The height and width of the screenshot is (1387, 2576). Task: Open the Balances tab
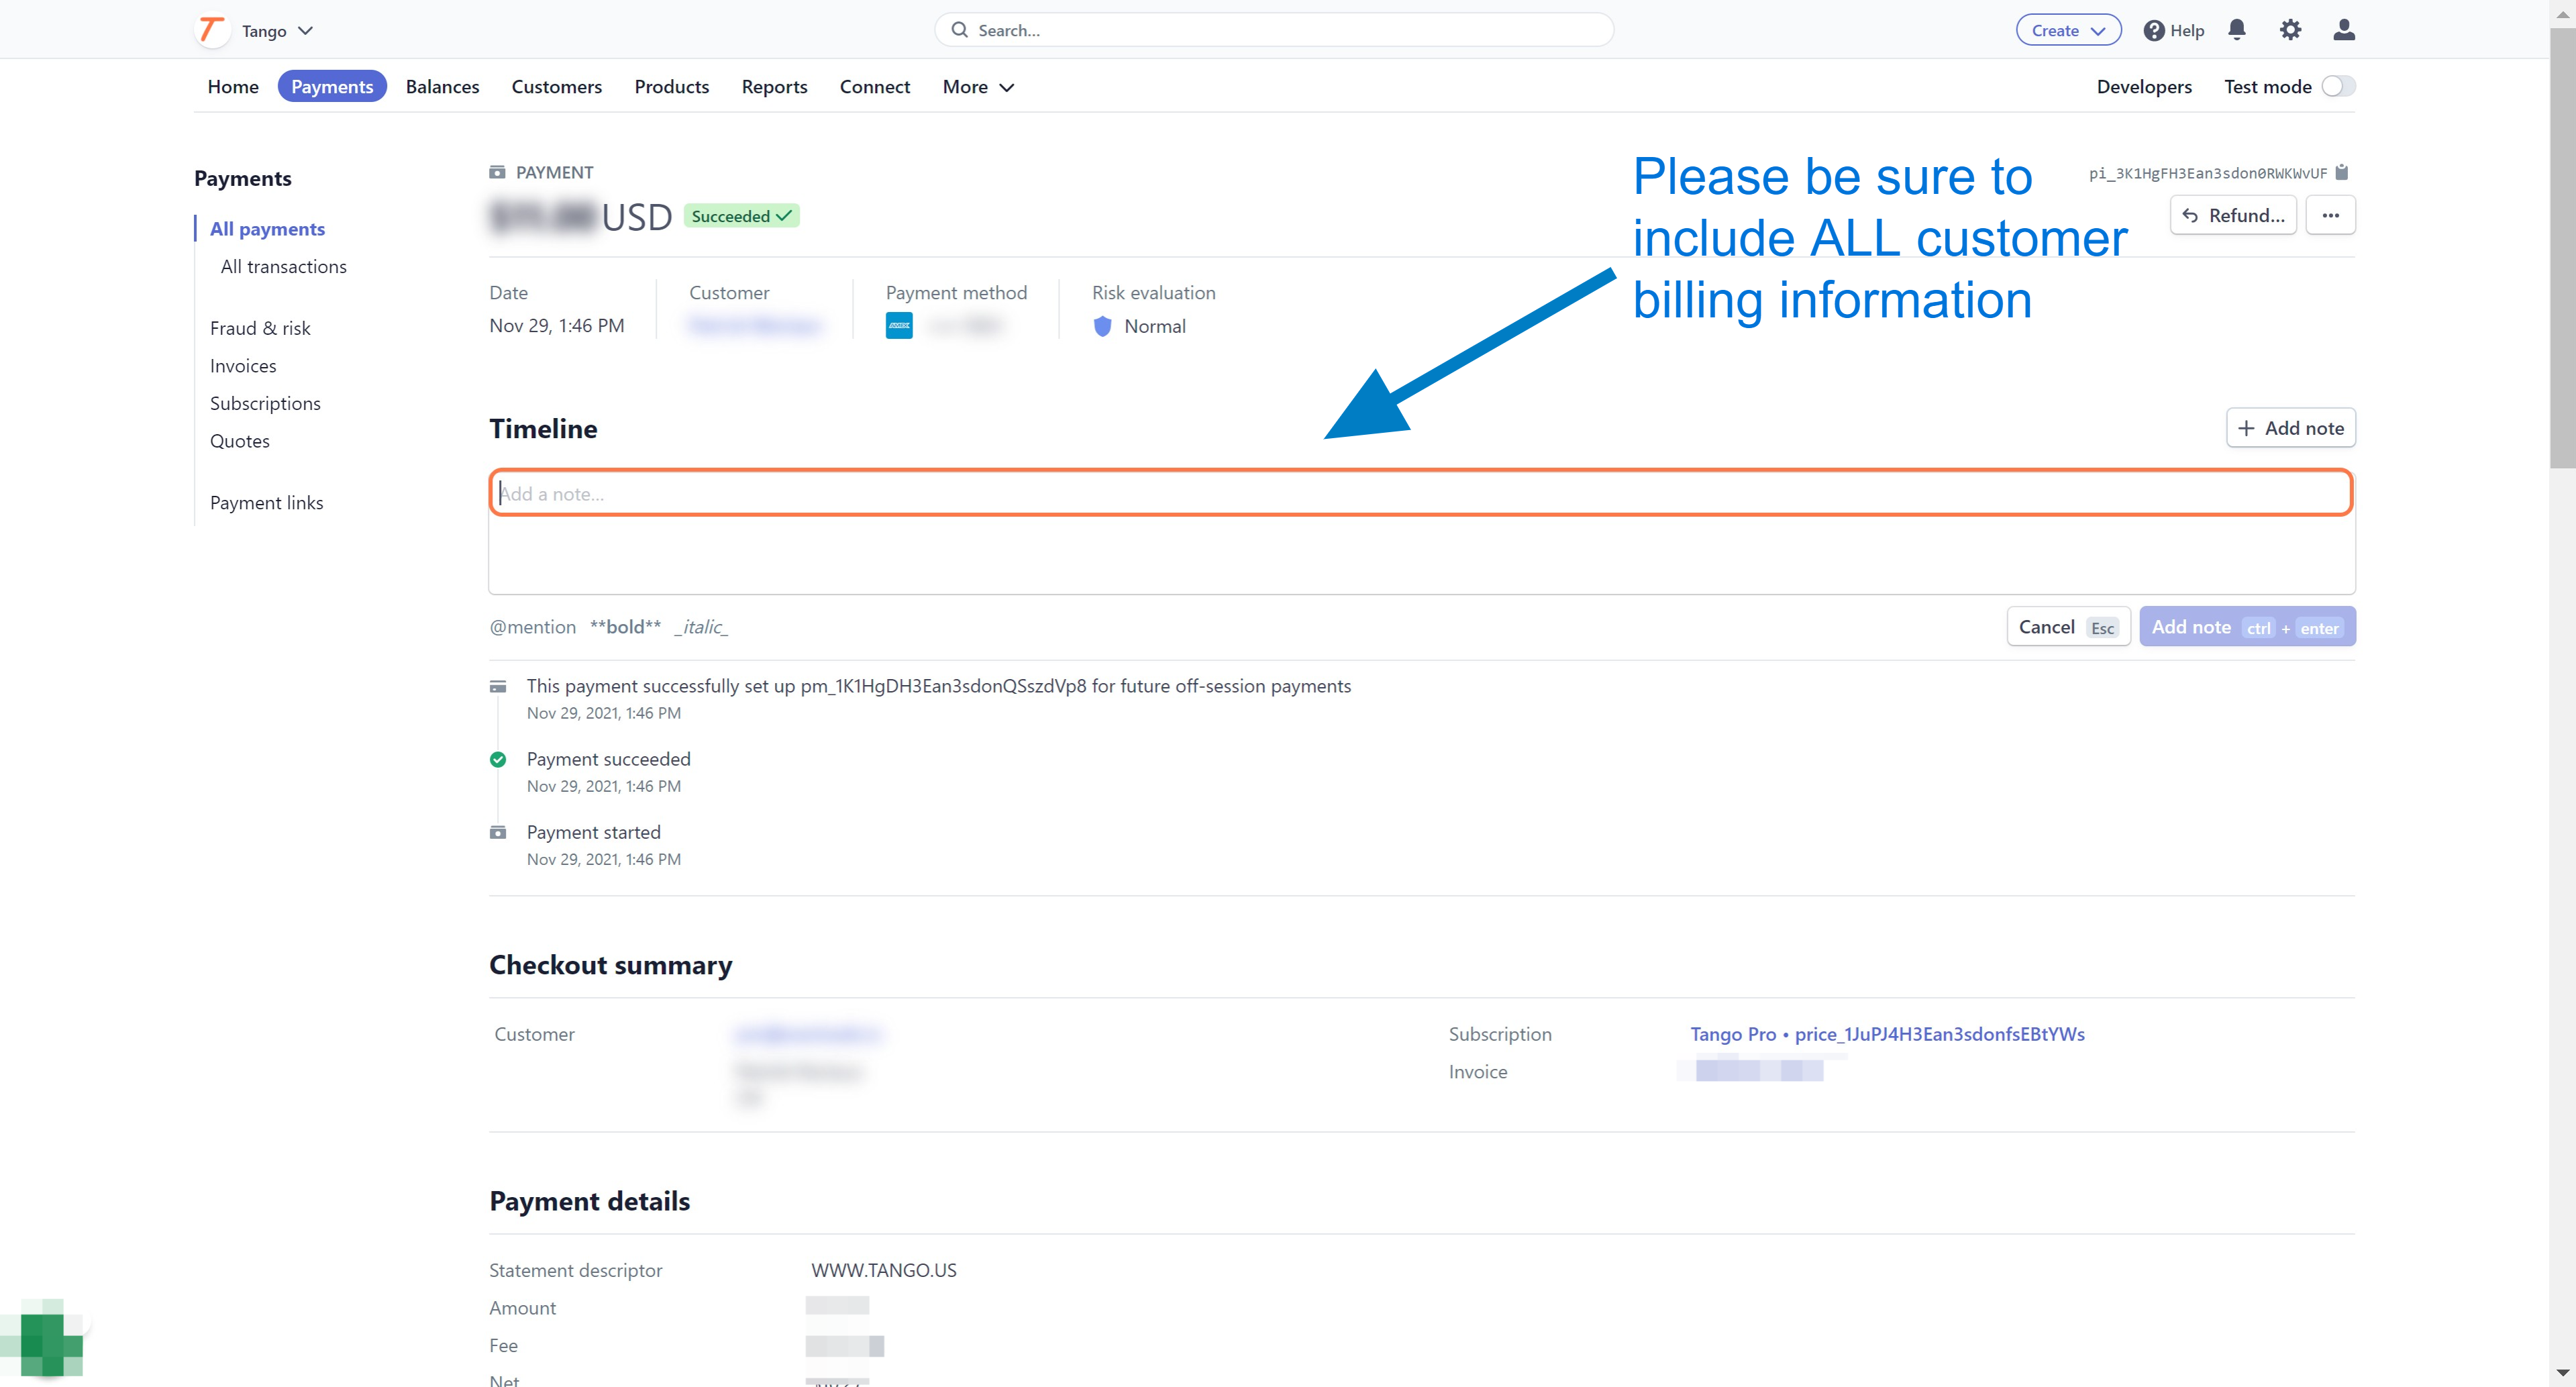coord(442,87)
